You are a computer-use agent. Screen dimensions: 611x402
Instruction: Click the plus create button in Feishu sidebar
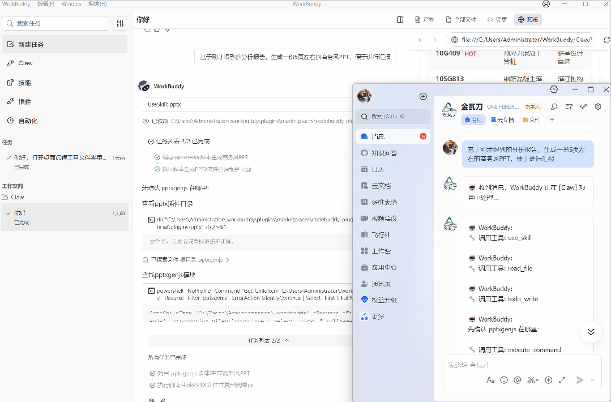423,96
